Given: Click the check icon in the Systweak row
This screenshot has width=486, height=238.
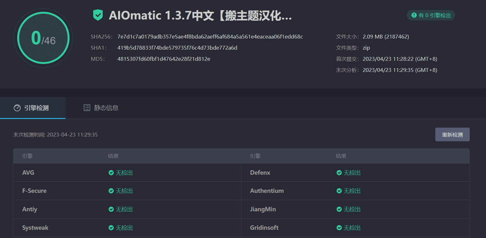Looking at the screenshot, I should 111,228.
